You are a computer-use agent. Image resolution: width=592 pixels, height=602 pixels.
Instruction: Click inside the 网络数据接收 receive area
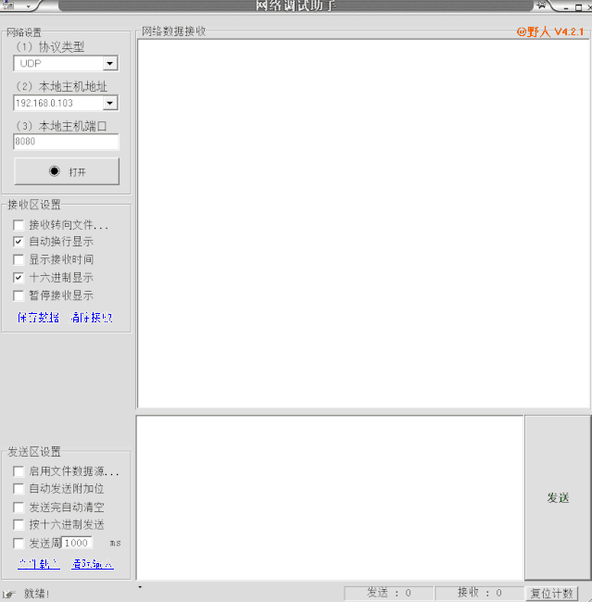click(363, 223)
